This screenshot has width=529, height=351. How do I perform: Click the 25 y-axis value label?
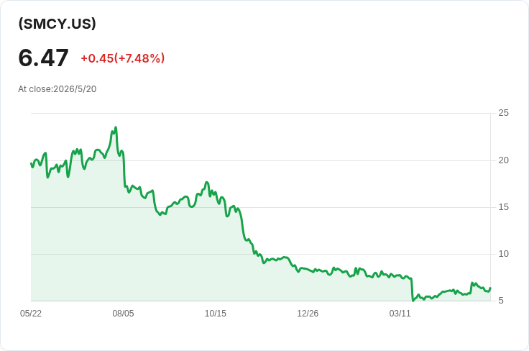coord(503,113)
